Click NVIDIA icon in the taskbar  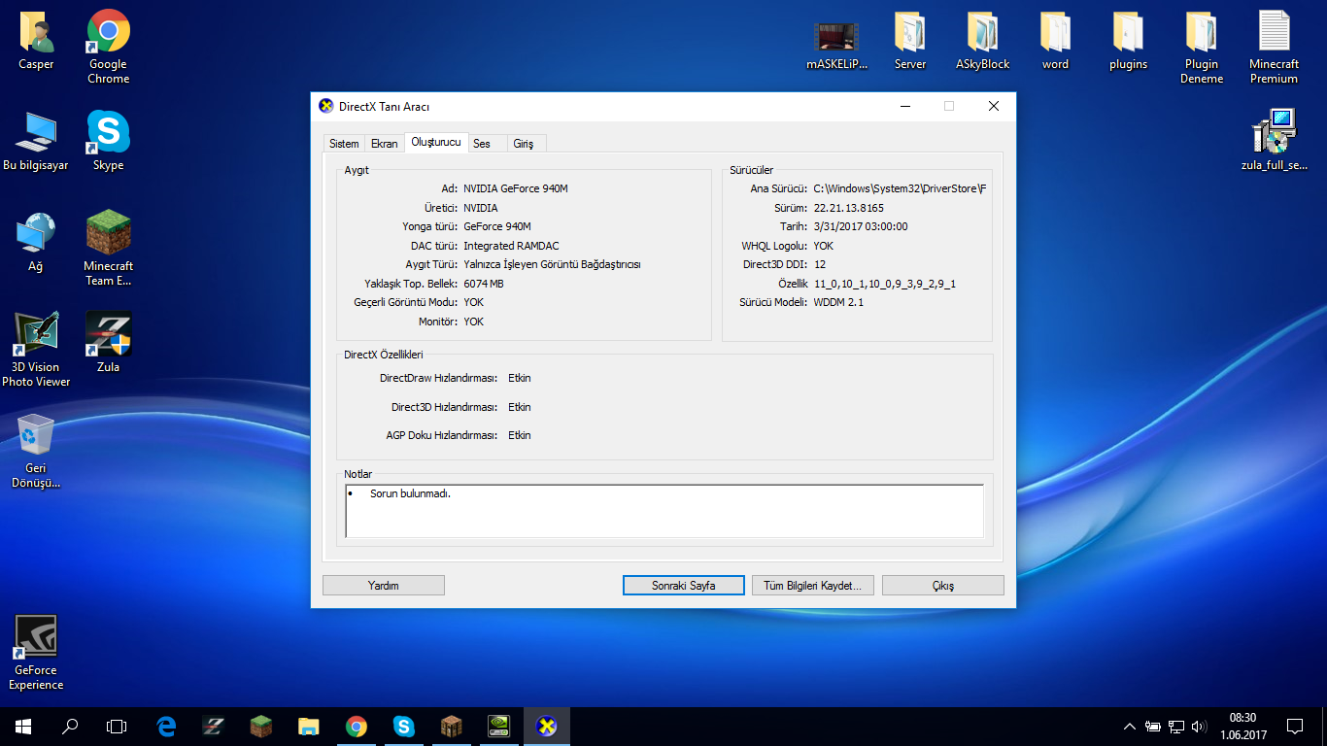[x=498, y=726]
